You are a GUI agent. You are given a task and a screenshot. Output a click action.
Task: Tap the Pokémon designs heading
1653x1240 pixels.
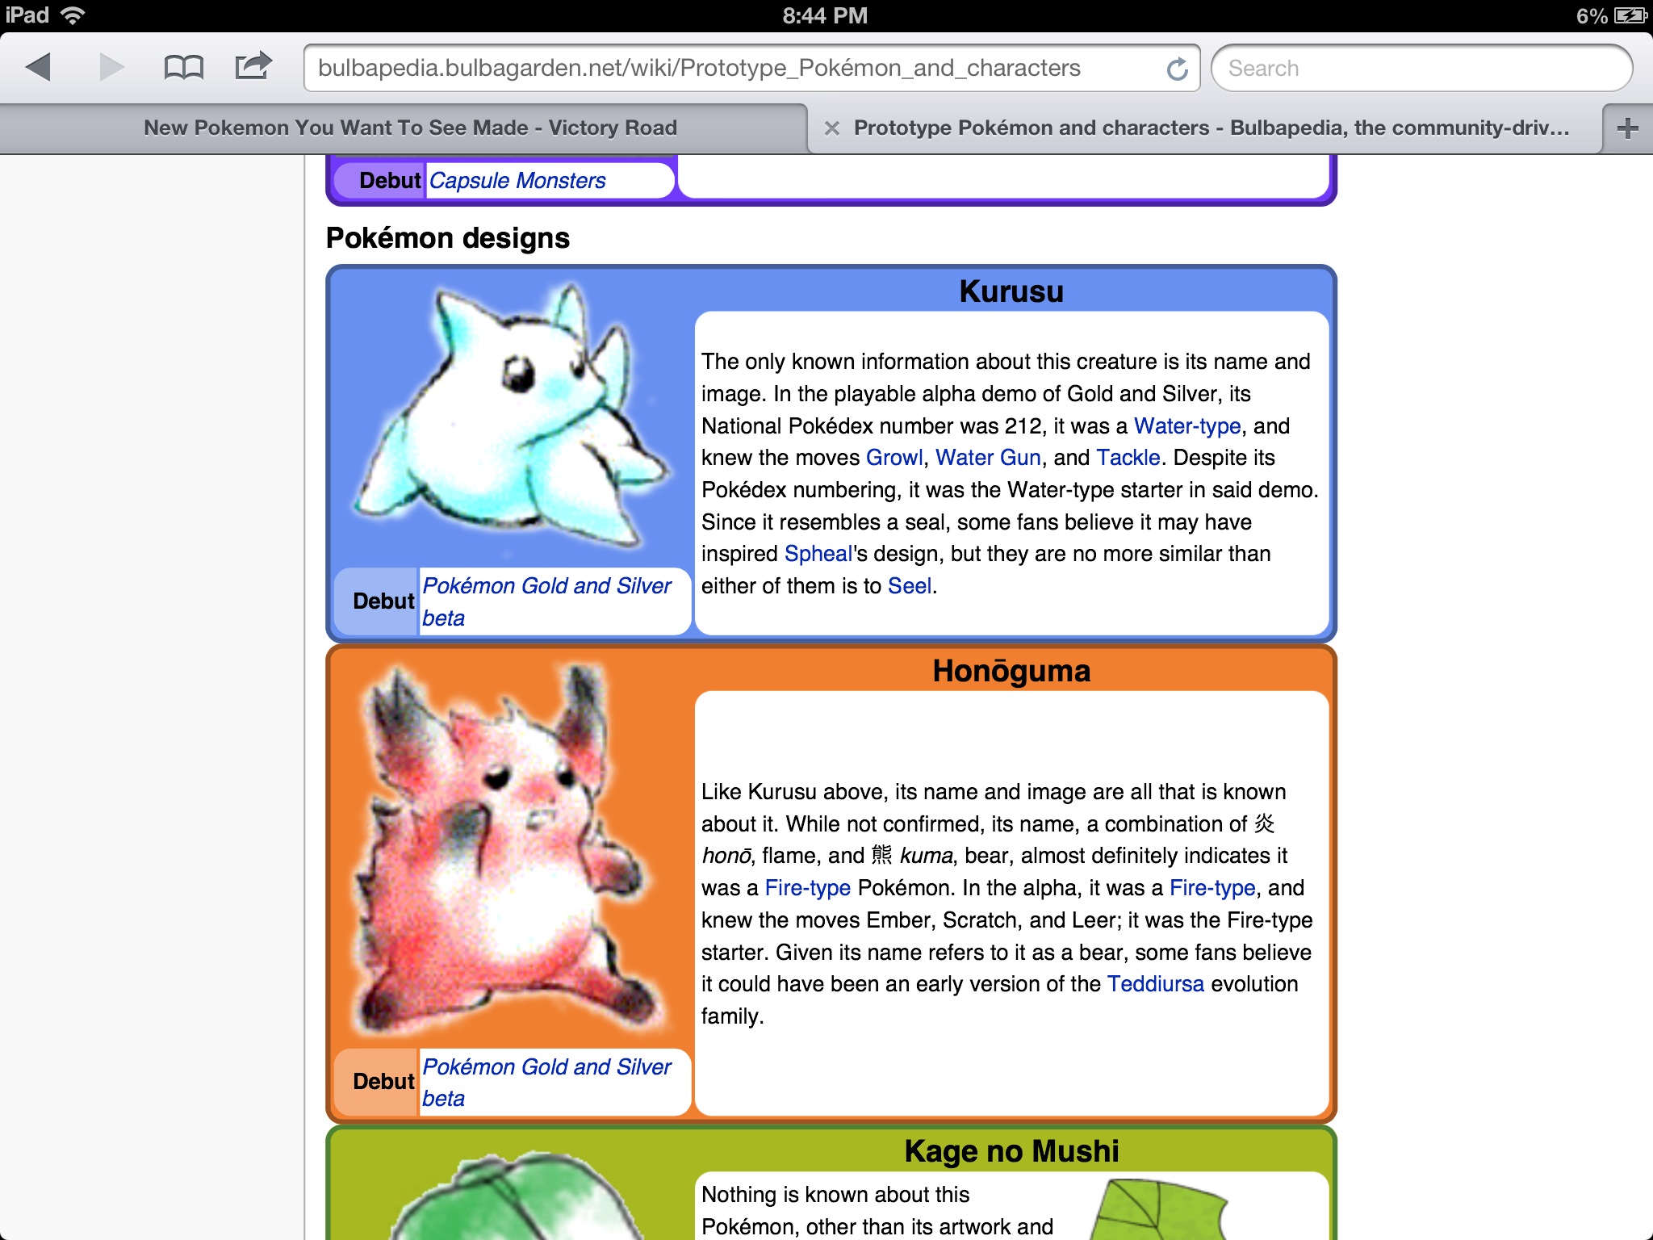(x=448, y=238)
